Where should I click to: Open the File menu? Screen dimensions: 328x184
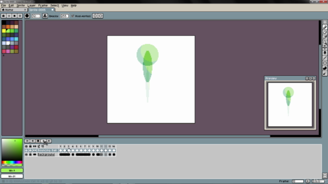coord(4,6)
